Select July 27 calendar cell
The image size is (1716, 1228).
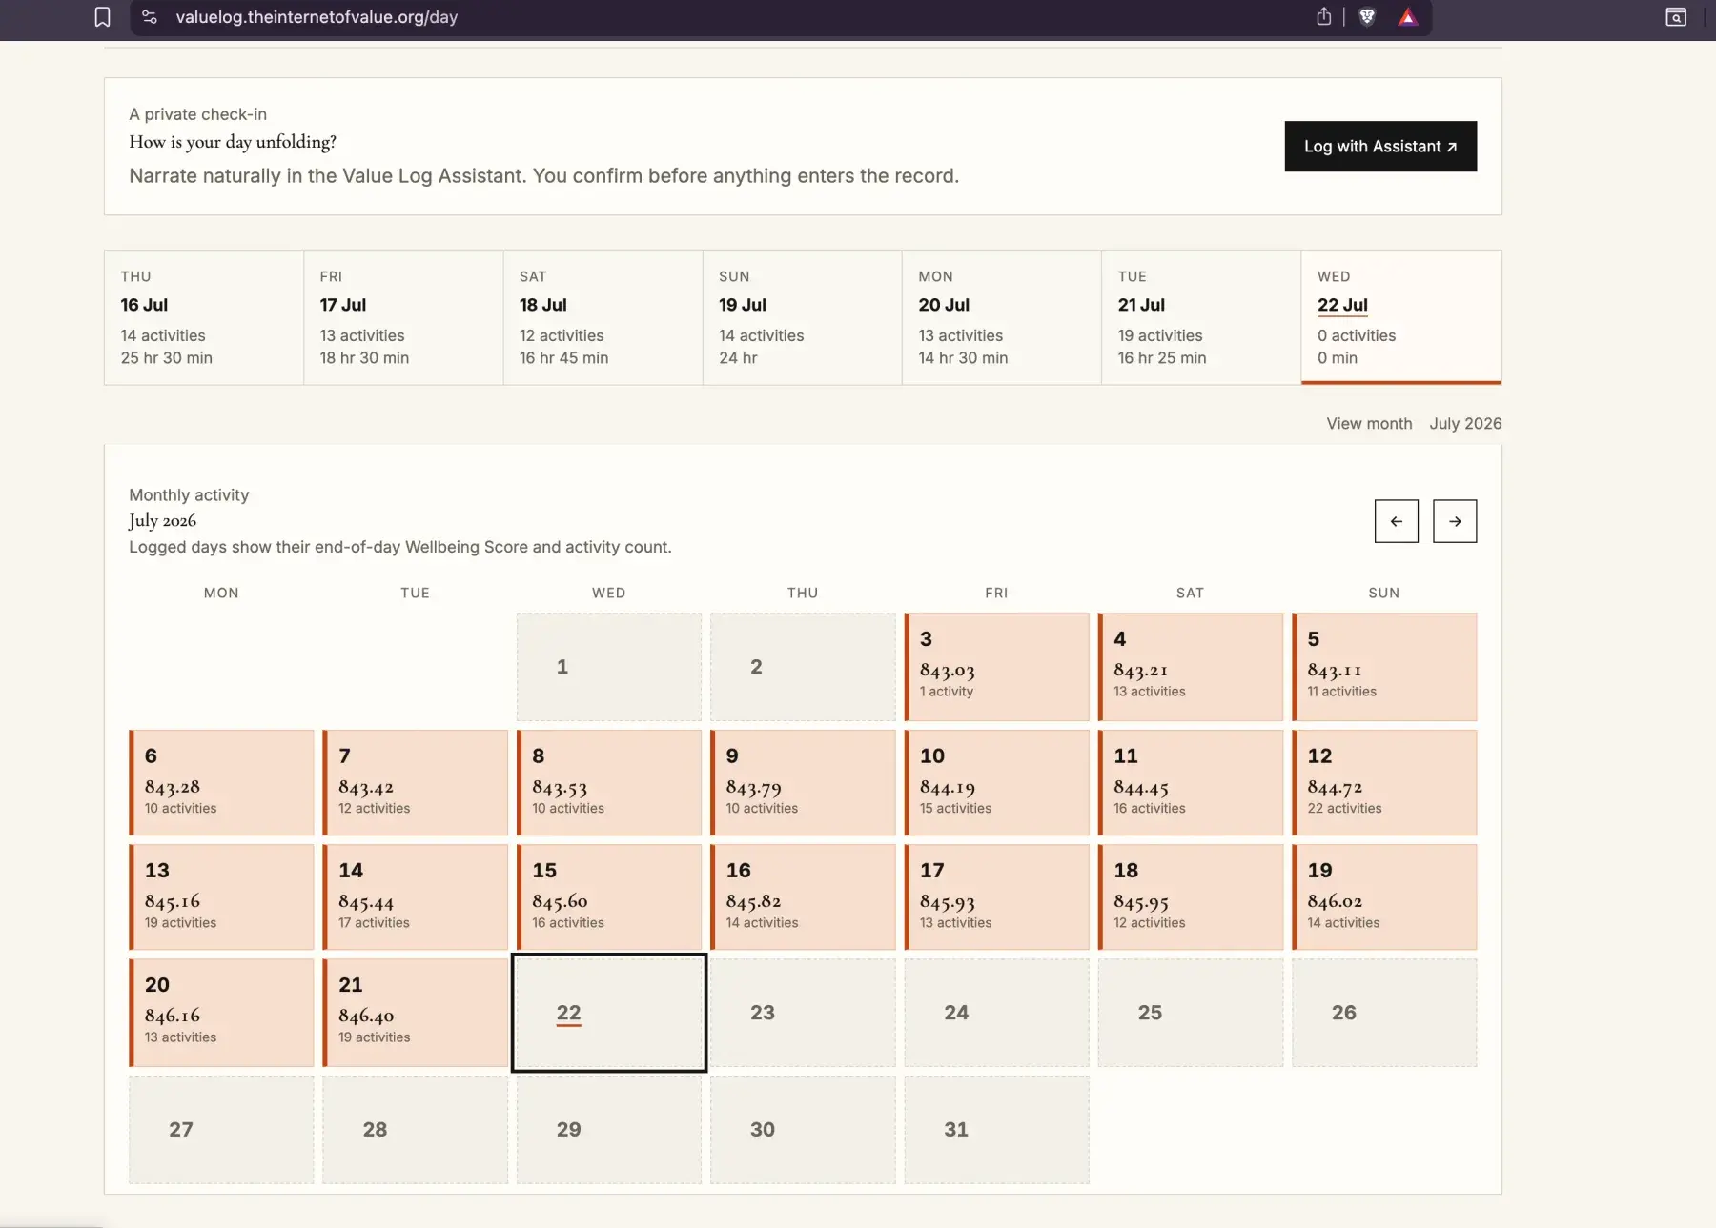[x=221, y=1130]
